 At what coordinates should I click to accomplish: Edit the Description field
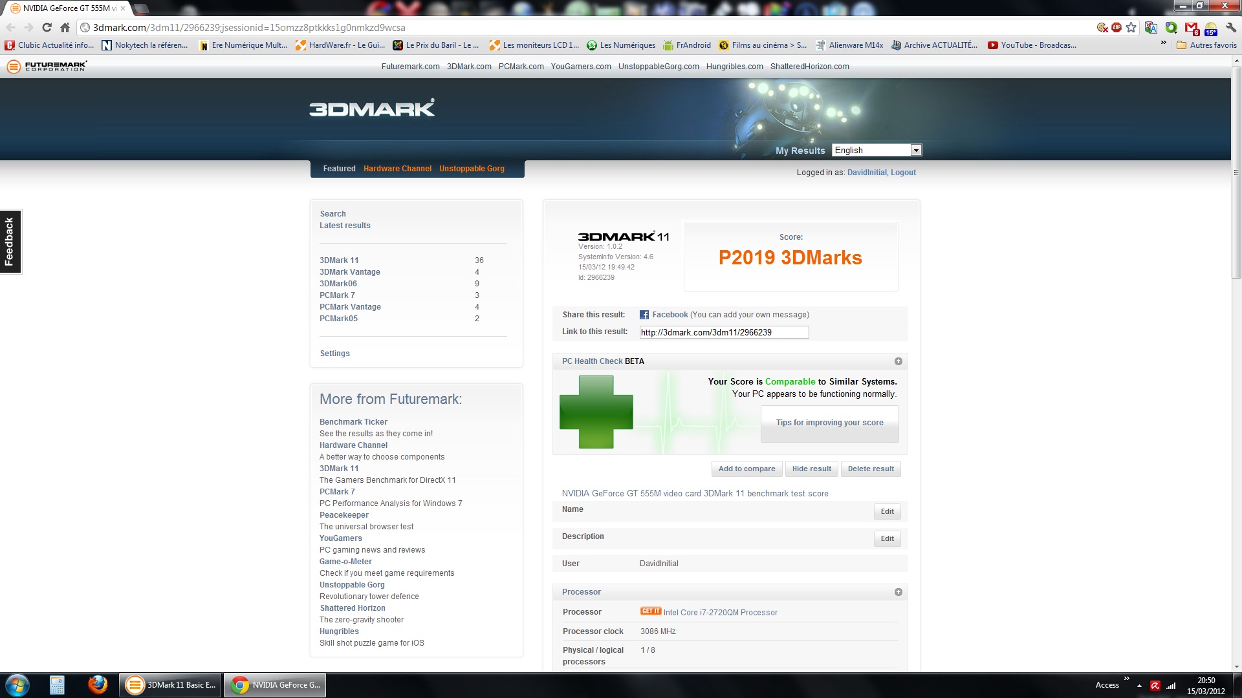[887, 538]
